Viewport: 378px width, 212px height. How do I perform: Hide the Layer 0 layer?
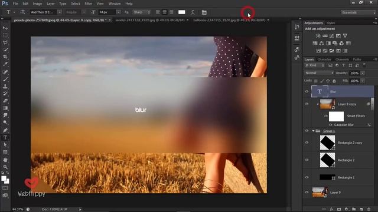307,193
